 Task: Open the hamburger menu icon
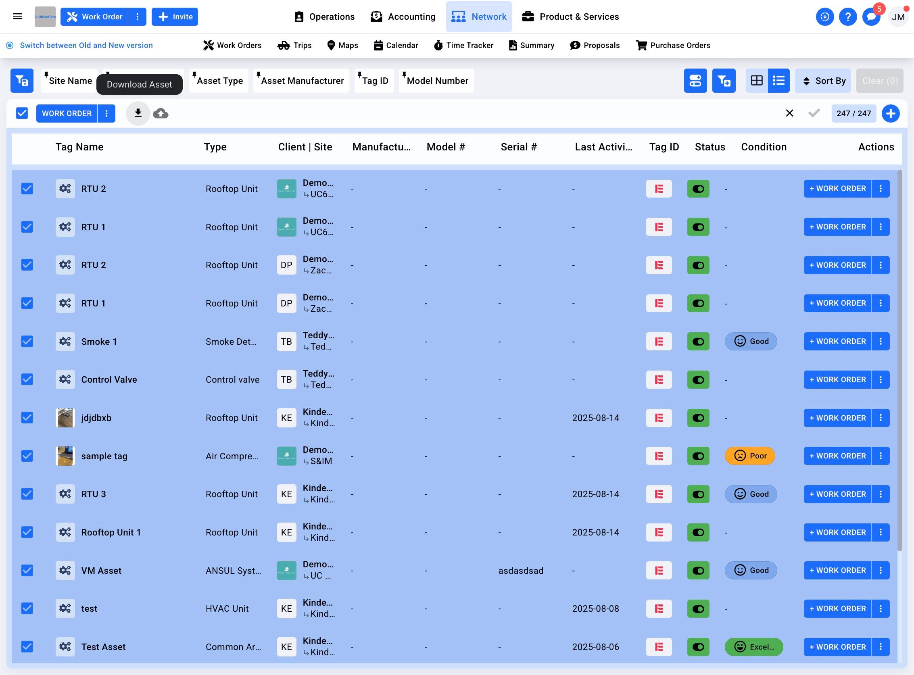click(17, 17)
